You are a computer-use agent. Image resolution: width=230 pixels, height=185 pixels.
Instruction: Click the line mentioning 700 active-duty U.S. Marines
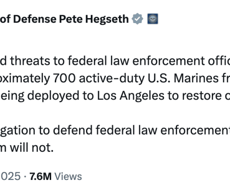click(x=115, y=78)
